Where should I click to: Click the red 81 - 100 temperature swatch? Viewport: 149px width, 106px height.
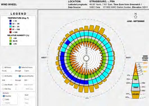click(x=10, y=29)
